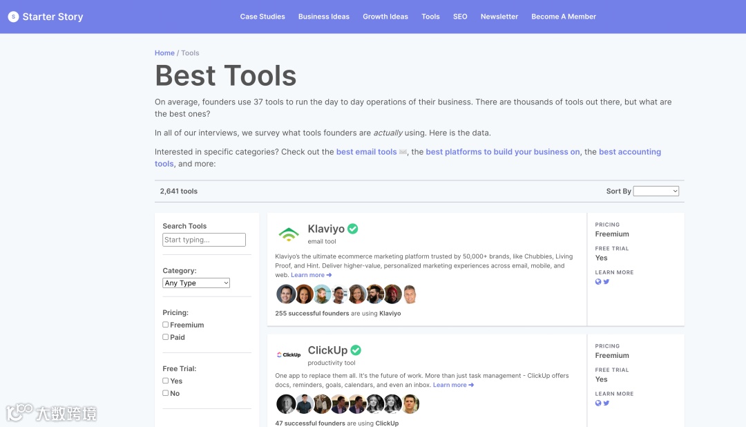Screen dimensions: 746x427
Task: Follow the best email tools link
Action: (x=366, y=152)
